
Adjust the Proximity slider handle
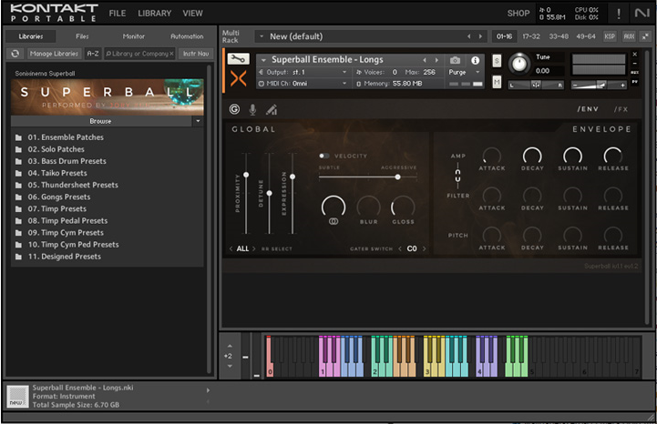[x=246, y=175]
